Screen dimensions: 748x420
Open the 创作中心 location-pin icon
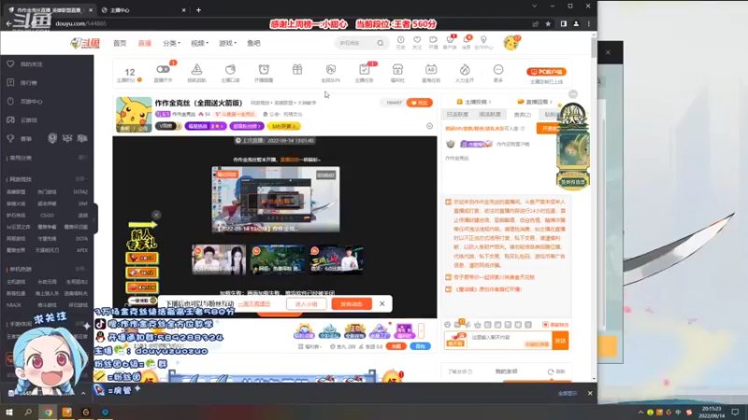click(483, 40)
